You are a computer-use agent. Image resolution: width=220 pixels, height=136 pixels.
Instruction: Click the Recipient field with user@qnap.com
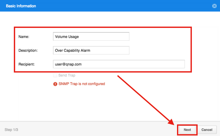(119, 64)
